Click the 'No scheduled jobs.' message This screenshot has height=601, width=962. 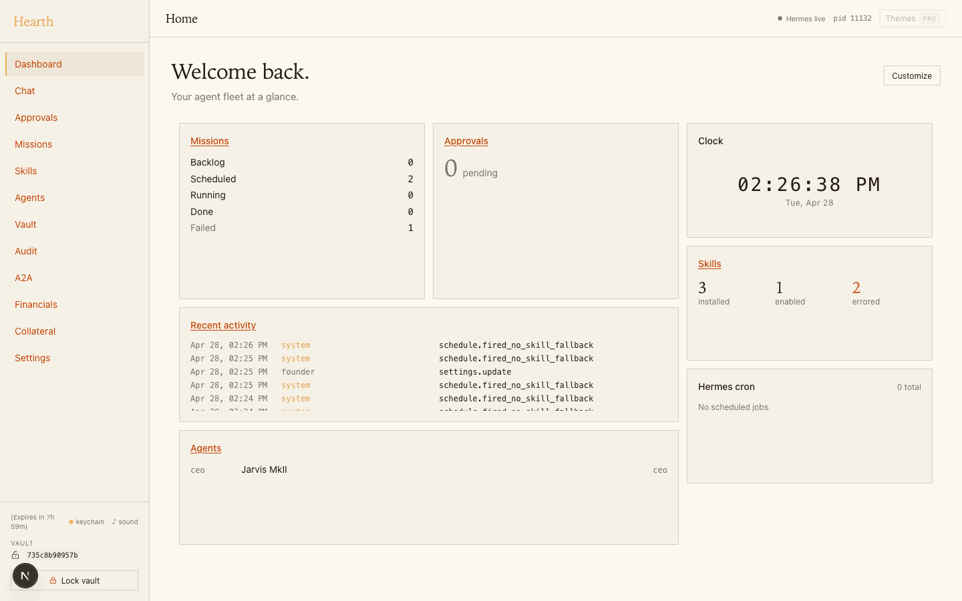734,407
